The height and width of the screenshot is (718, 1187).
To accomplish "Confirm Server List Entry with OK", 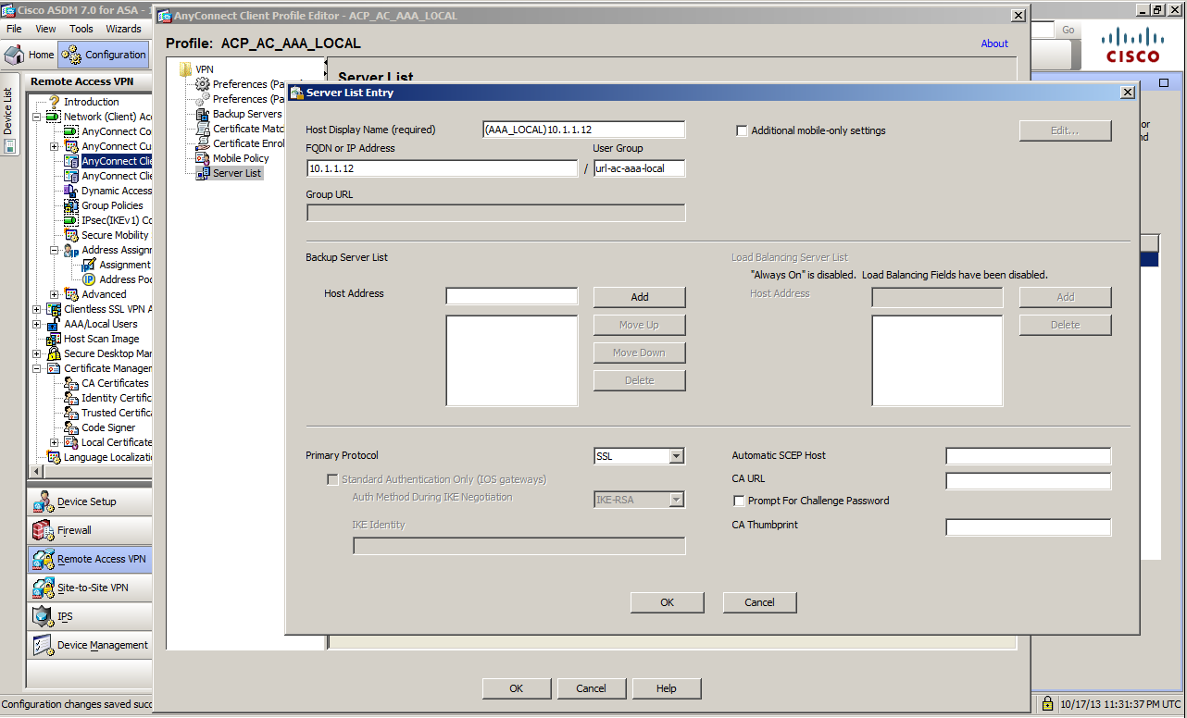I will [668, 602].
